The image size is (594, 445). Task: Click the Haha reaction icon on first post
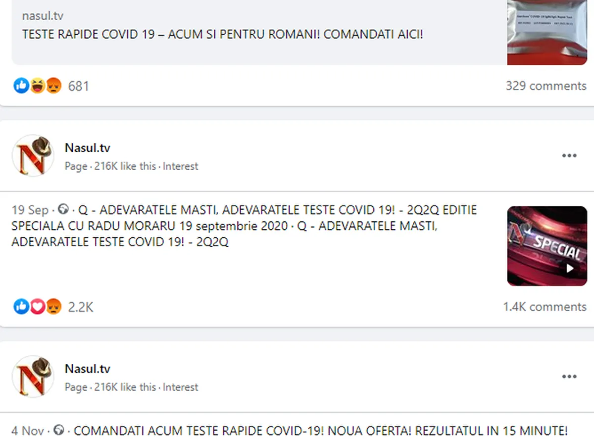click(x=38, y=86)
